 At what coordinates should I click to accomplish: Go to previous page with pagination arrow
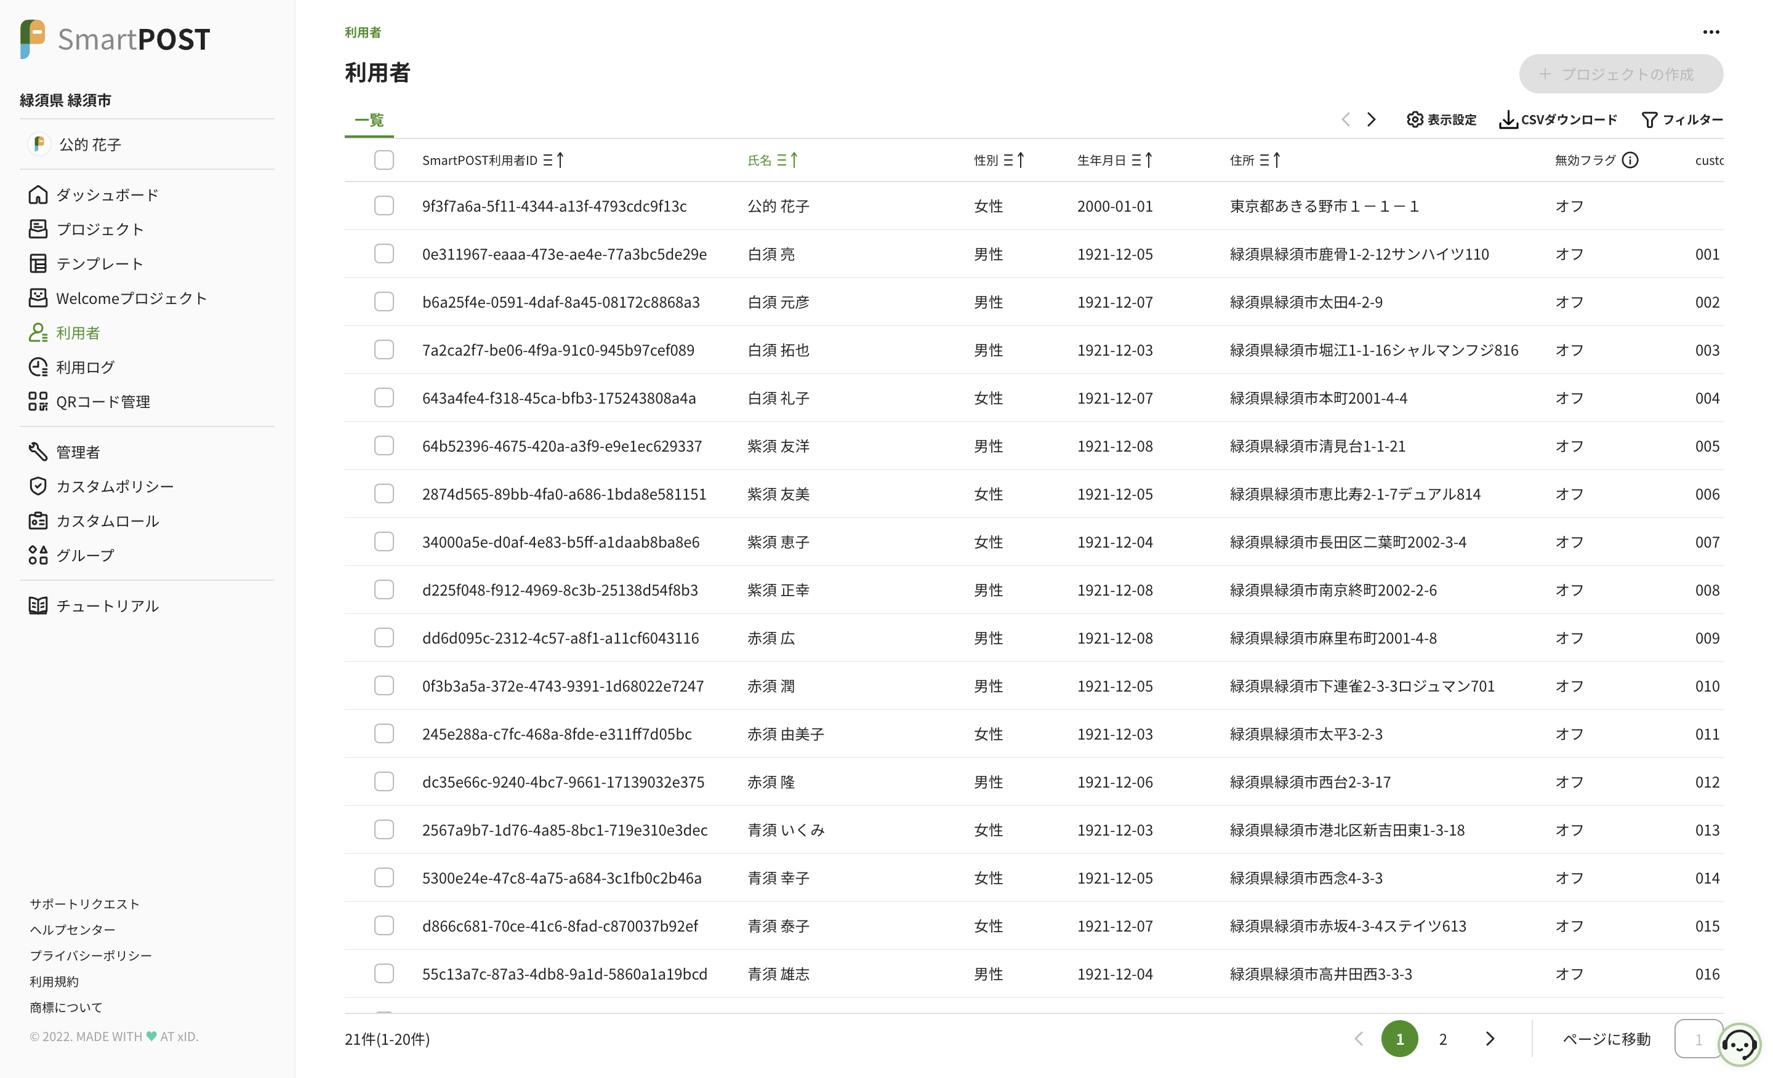pyautogui.click(x=1359, y=1039)
